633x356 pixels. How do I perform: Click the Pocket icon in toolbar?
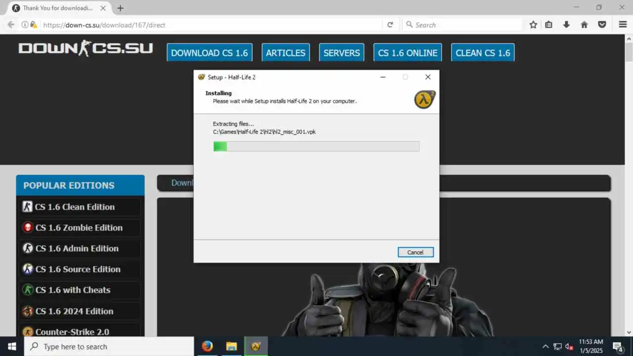[602, 25]
